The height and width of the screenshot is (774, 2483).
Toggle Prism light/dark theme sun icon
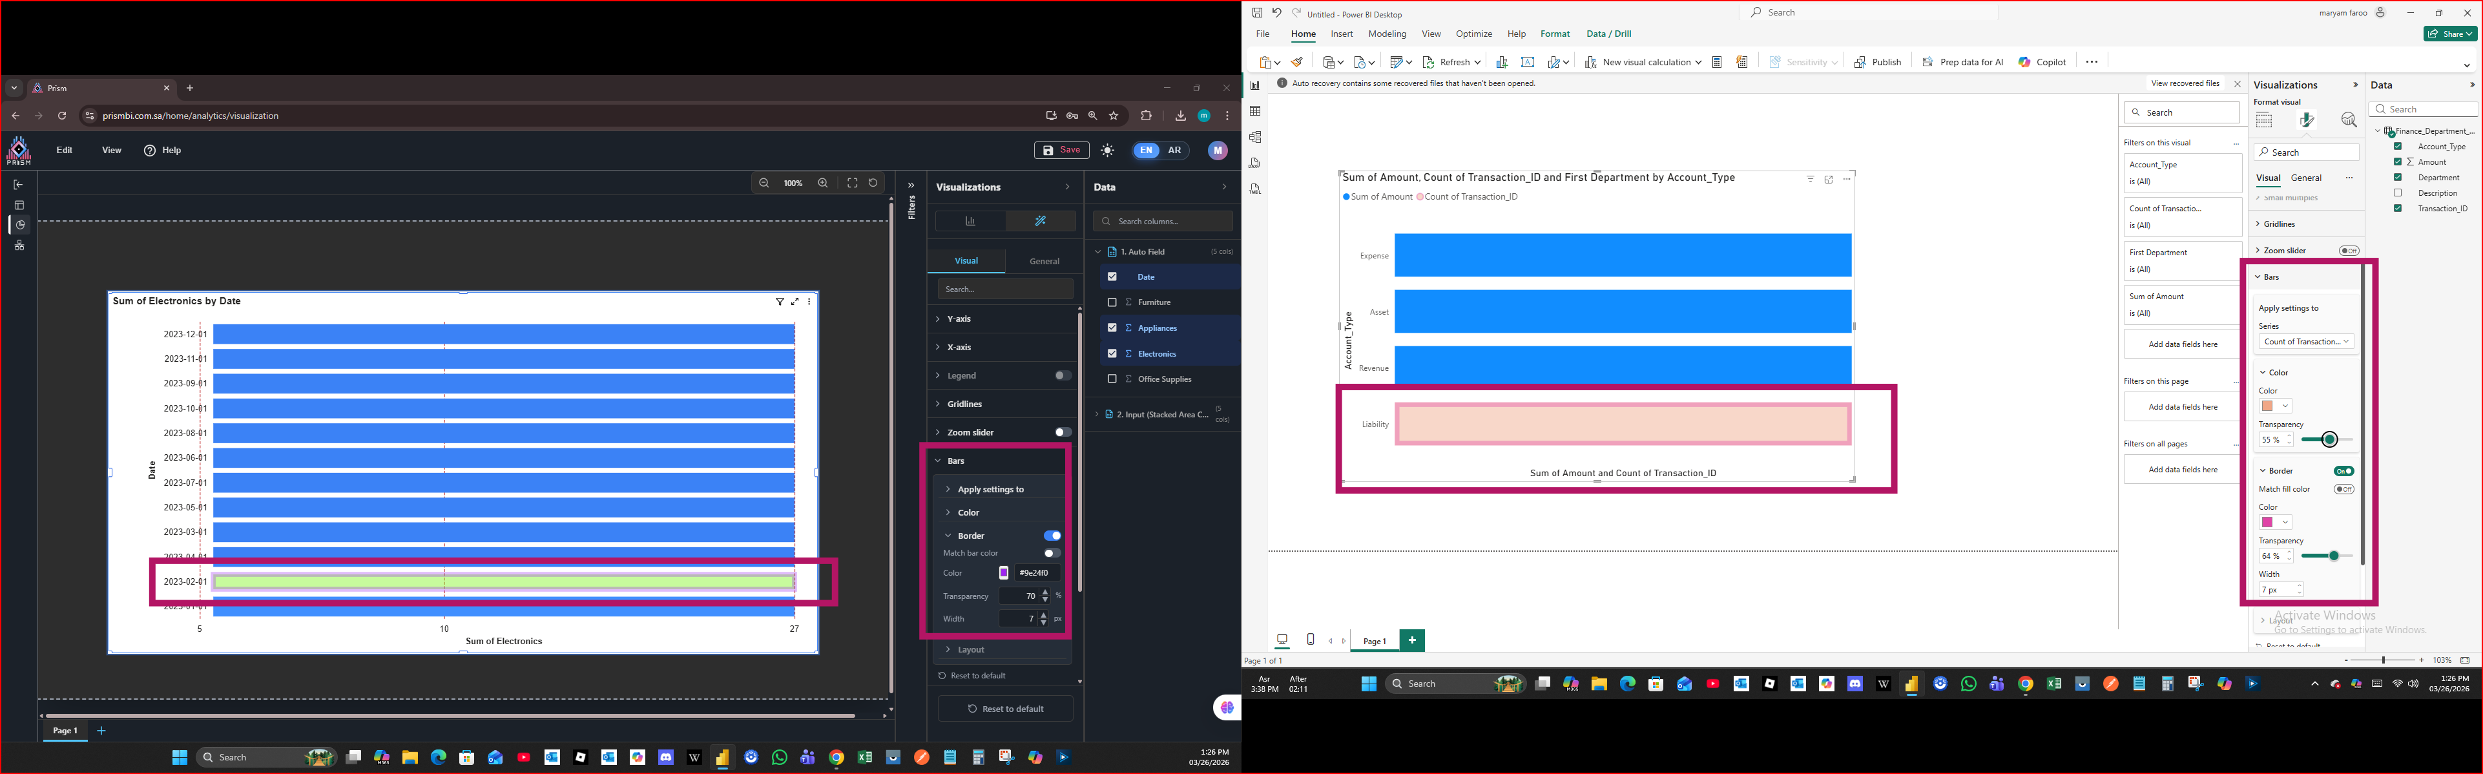coord(1108,151)
